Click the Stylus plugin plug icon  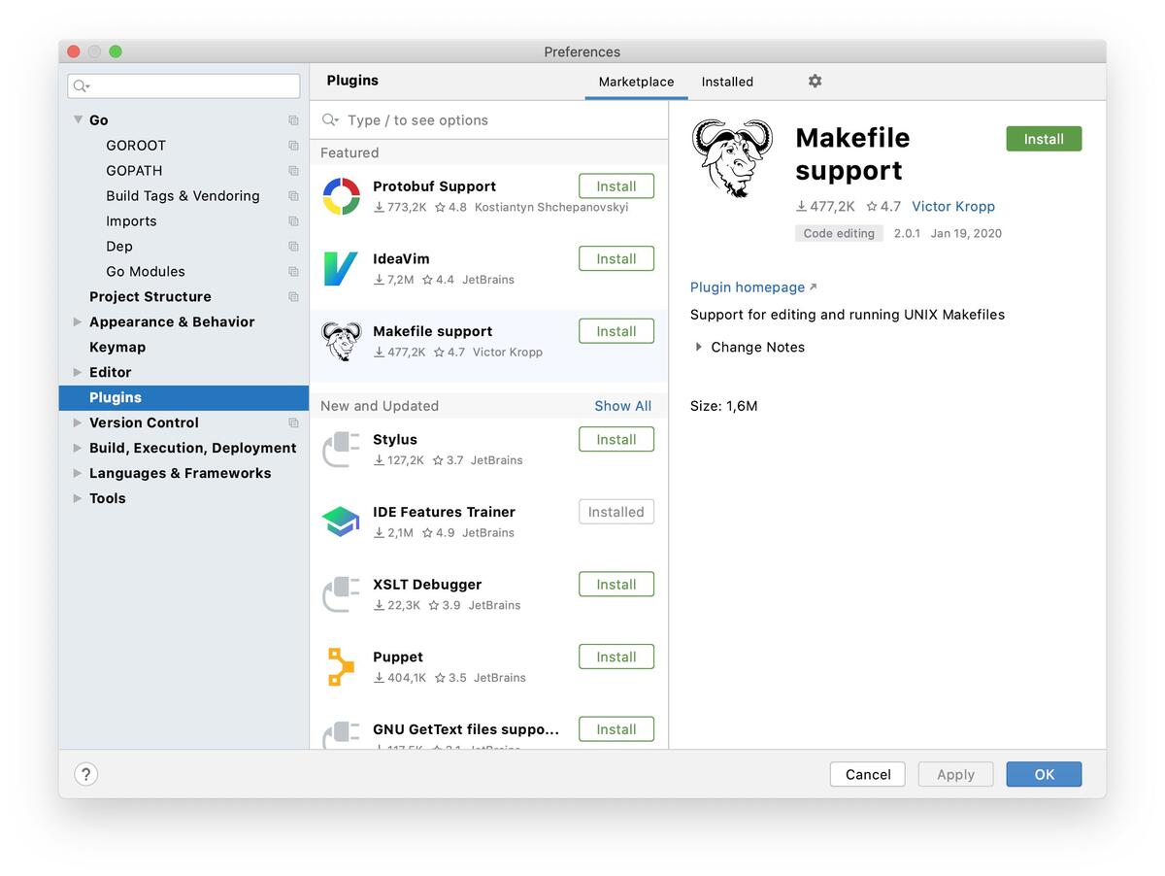coord(341,450)
